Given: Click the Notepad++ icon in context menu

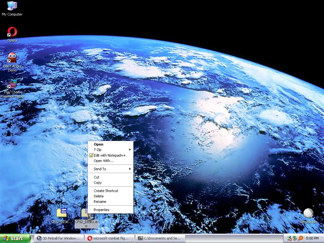Looking at the screenshot, I should [91, 155].
